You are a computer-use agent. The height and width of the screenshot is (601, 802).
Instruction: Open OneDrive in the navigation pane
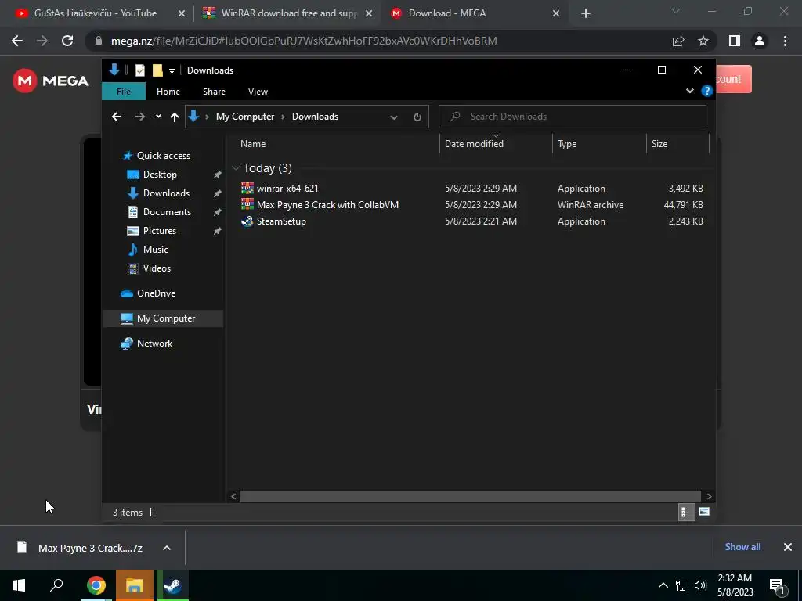coord(156,293)
